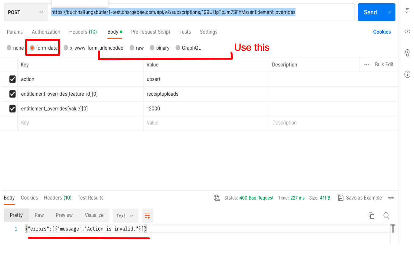Click the Send request button
This screenshot has height=253, width=414.
[370, 12]
